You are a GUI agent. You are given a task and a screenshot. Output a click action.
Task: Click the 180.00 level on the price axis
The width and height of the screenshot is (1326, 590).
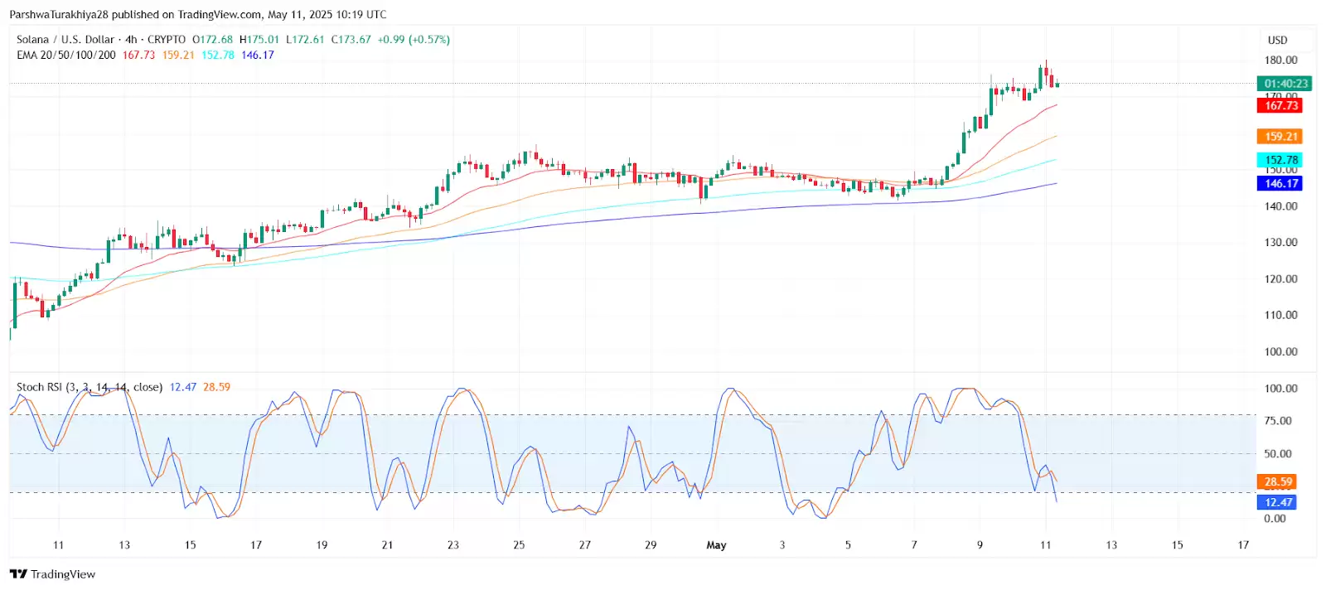point(1280,60)
